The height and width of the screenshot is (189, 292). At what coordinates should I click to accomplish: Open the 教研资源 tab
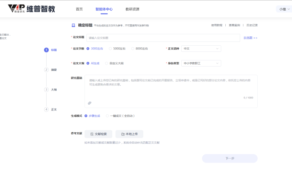coord(132,9)
